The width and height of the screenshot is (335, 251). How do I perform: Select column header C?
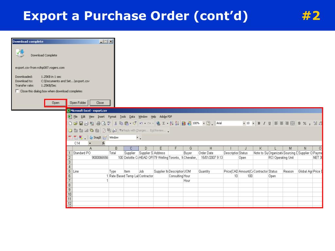click(x=131, y=148)
